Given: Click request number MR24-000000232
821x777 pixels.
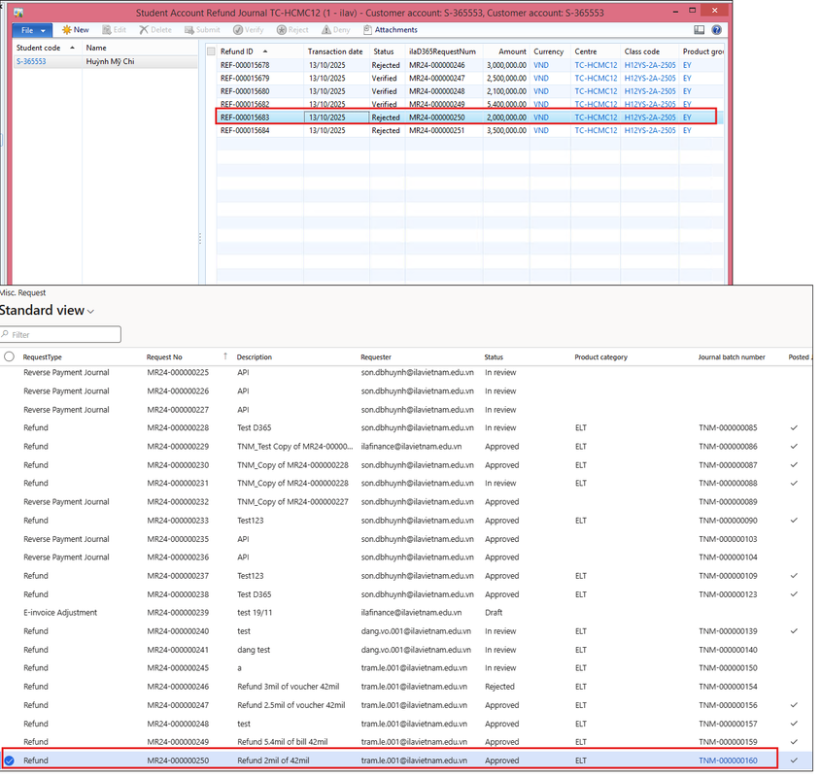Looking at the screenshot, I should tap(178, 501).
